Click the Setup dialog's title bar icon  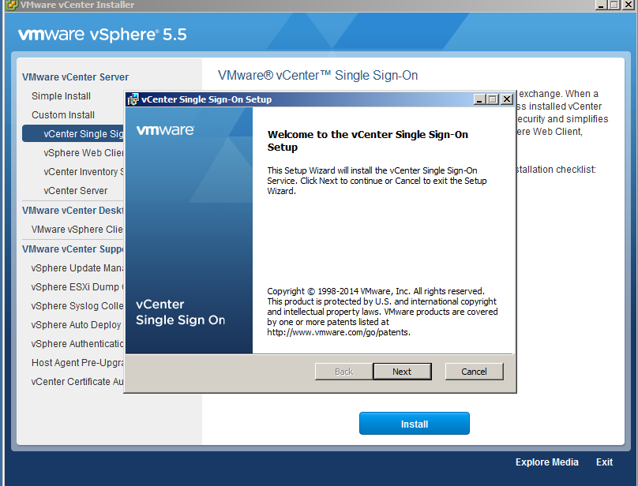coord(133,99)
